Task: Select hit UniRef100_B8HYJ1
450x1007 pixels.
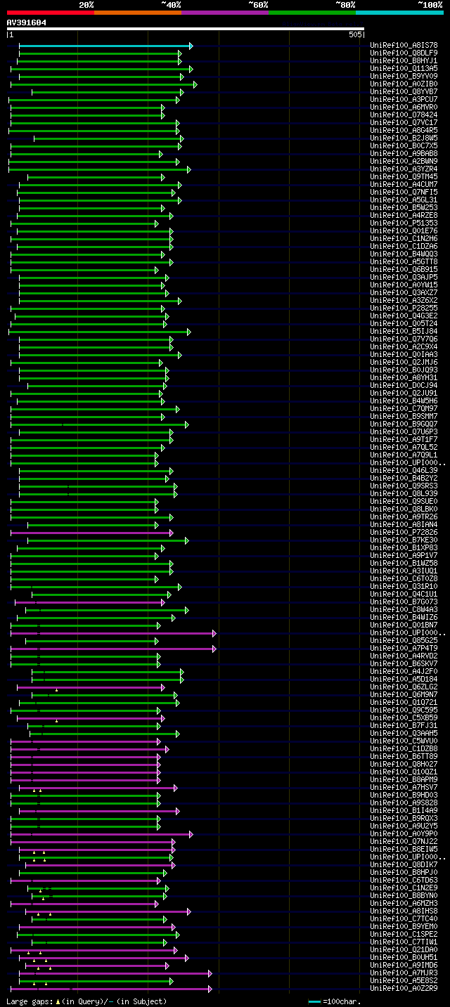Action: [x=404, y=61]
